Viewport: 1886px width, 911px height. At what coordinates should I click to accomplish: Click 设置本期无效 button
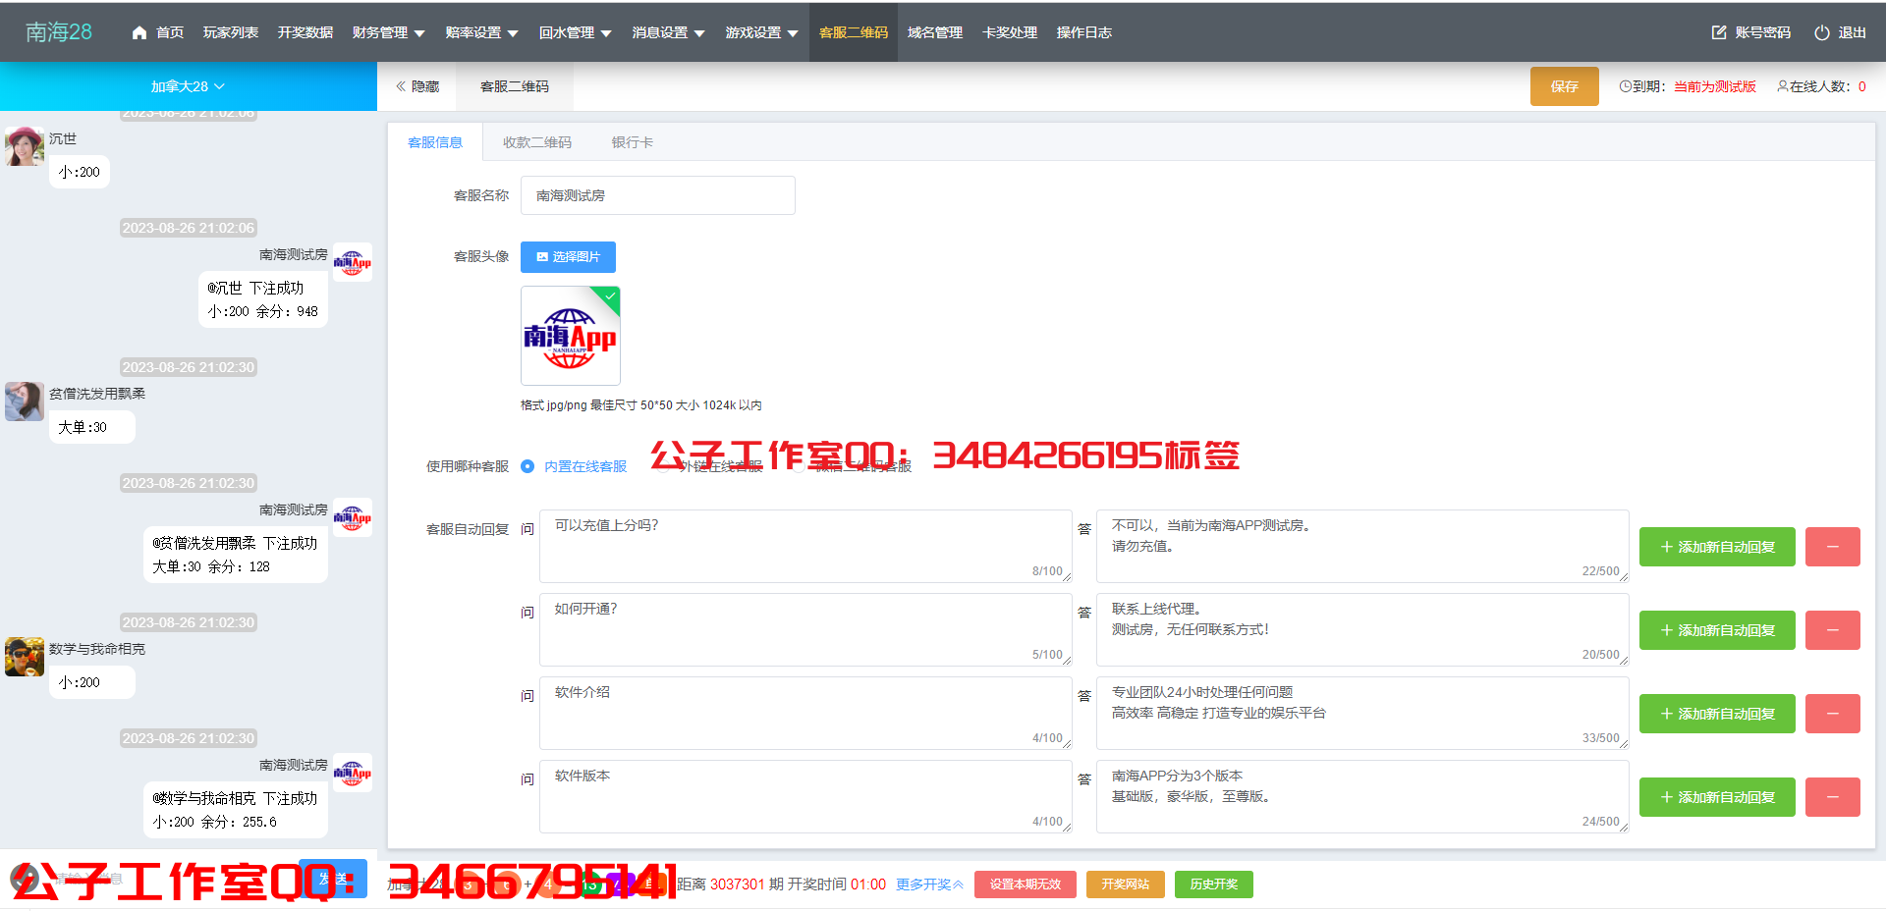[1026, 884]
